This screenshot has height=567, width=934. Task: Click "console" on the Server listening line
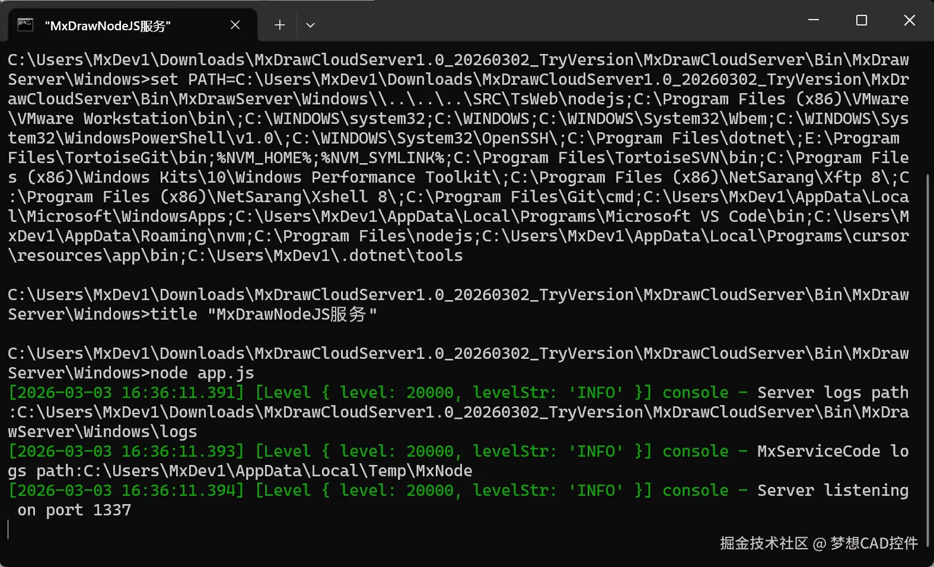pyautogui.click(x=696, y=490)
